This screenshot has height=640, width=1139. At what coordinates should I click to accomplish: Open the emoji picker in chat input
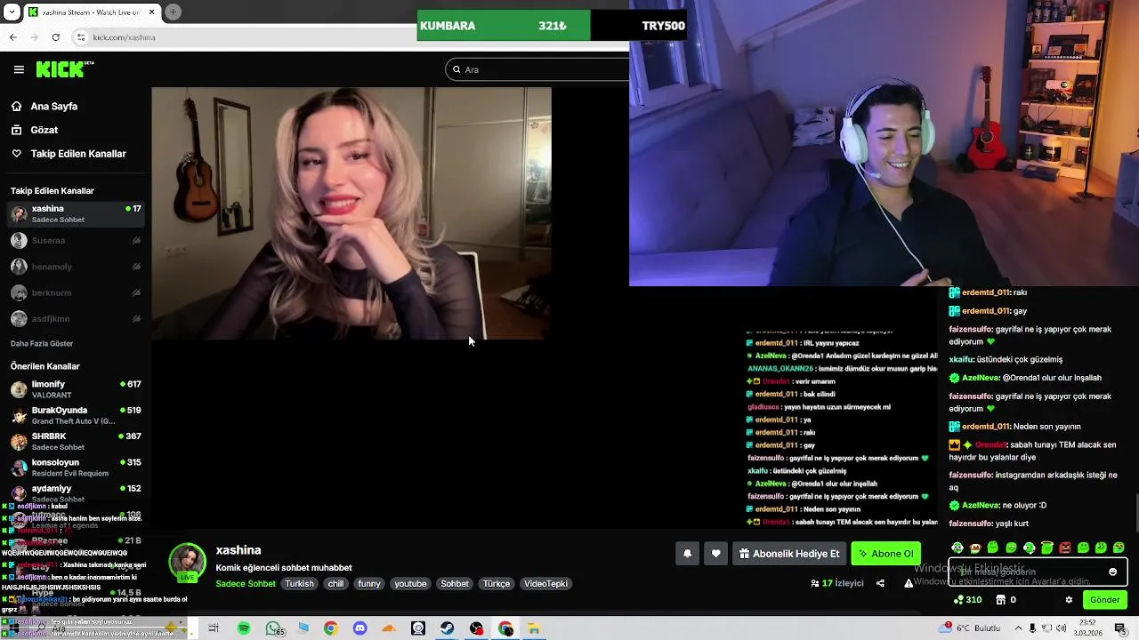(1112, 572)
